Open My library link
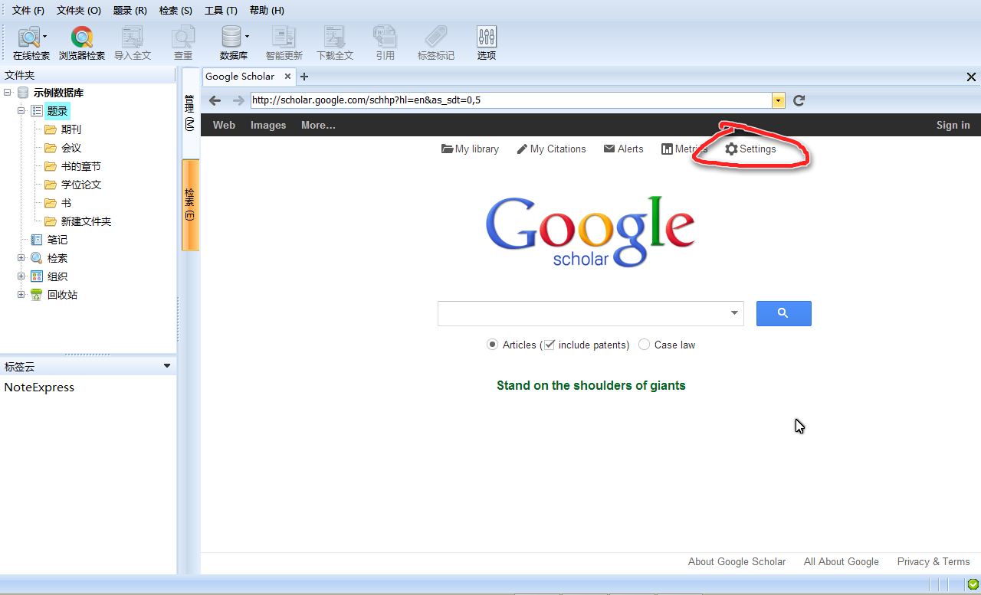The image size is (981, 595). coord(470,149)
